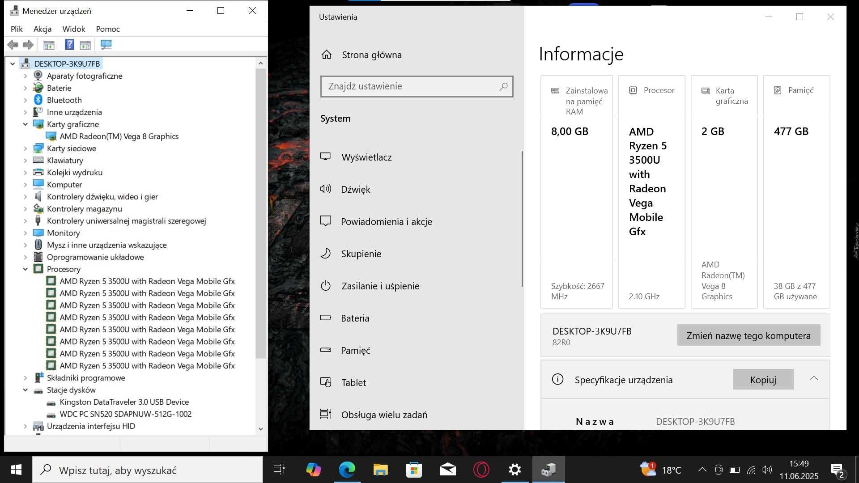Open Obsługa wielu zadań settings
This screenshot has width=859, height=483.
[384, 415]
